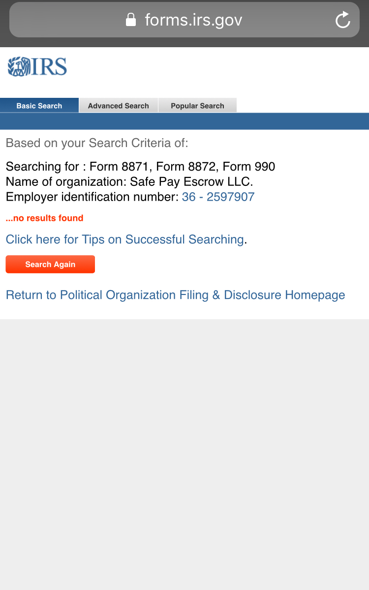Click the Searching for Form 8871 line
Image resolution: width=369 pixels, height=590 pixels.
[140, 167]
